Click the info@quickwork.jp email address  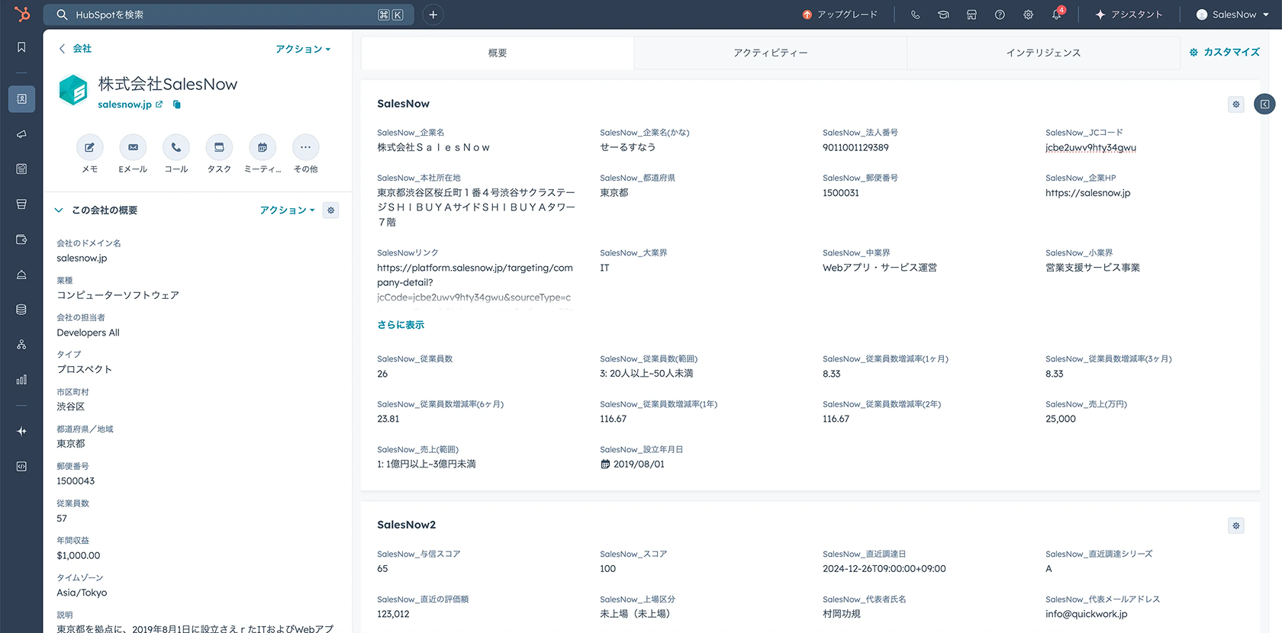(1086, 614)
